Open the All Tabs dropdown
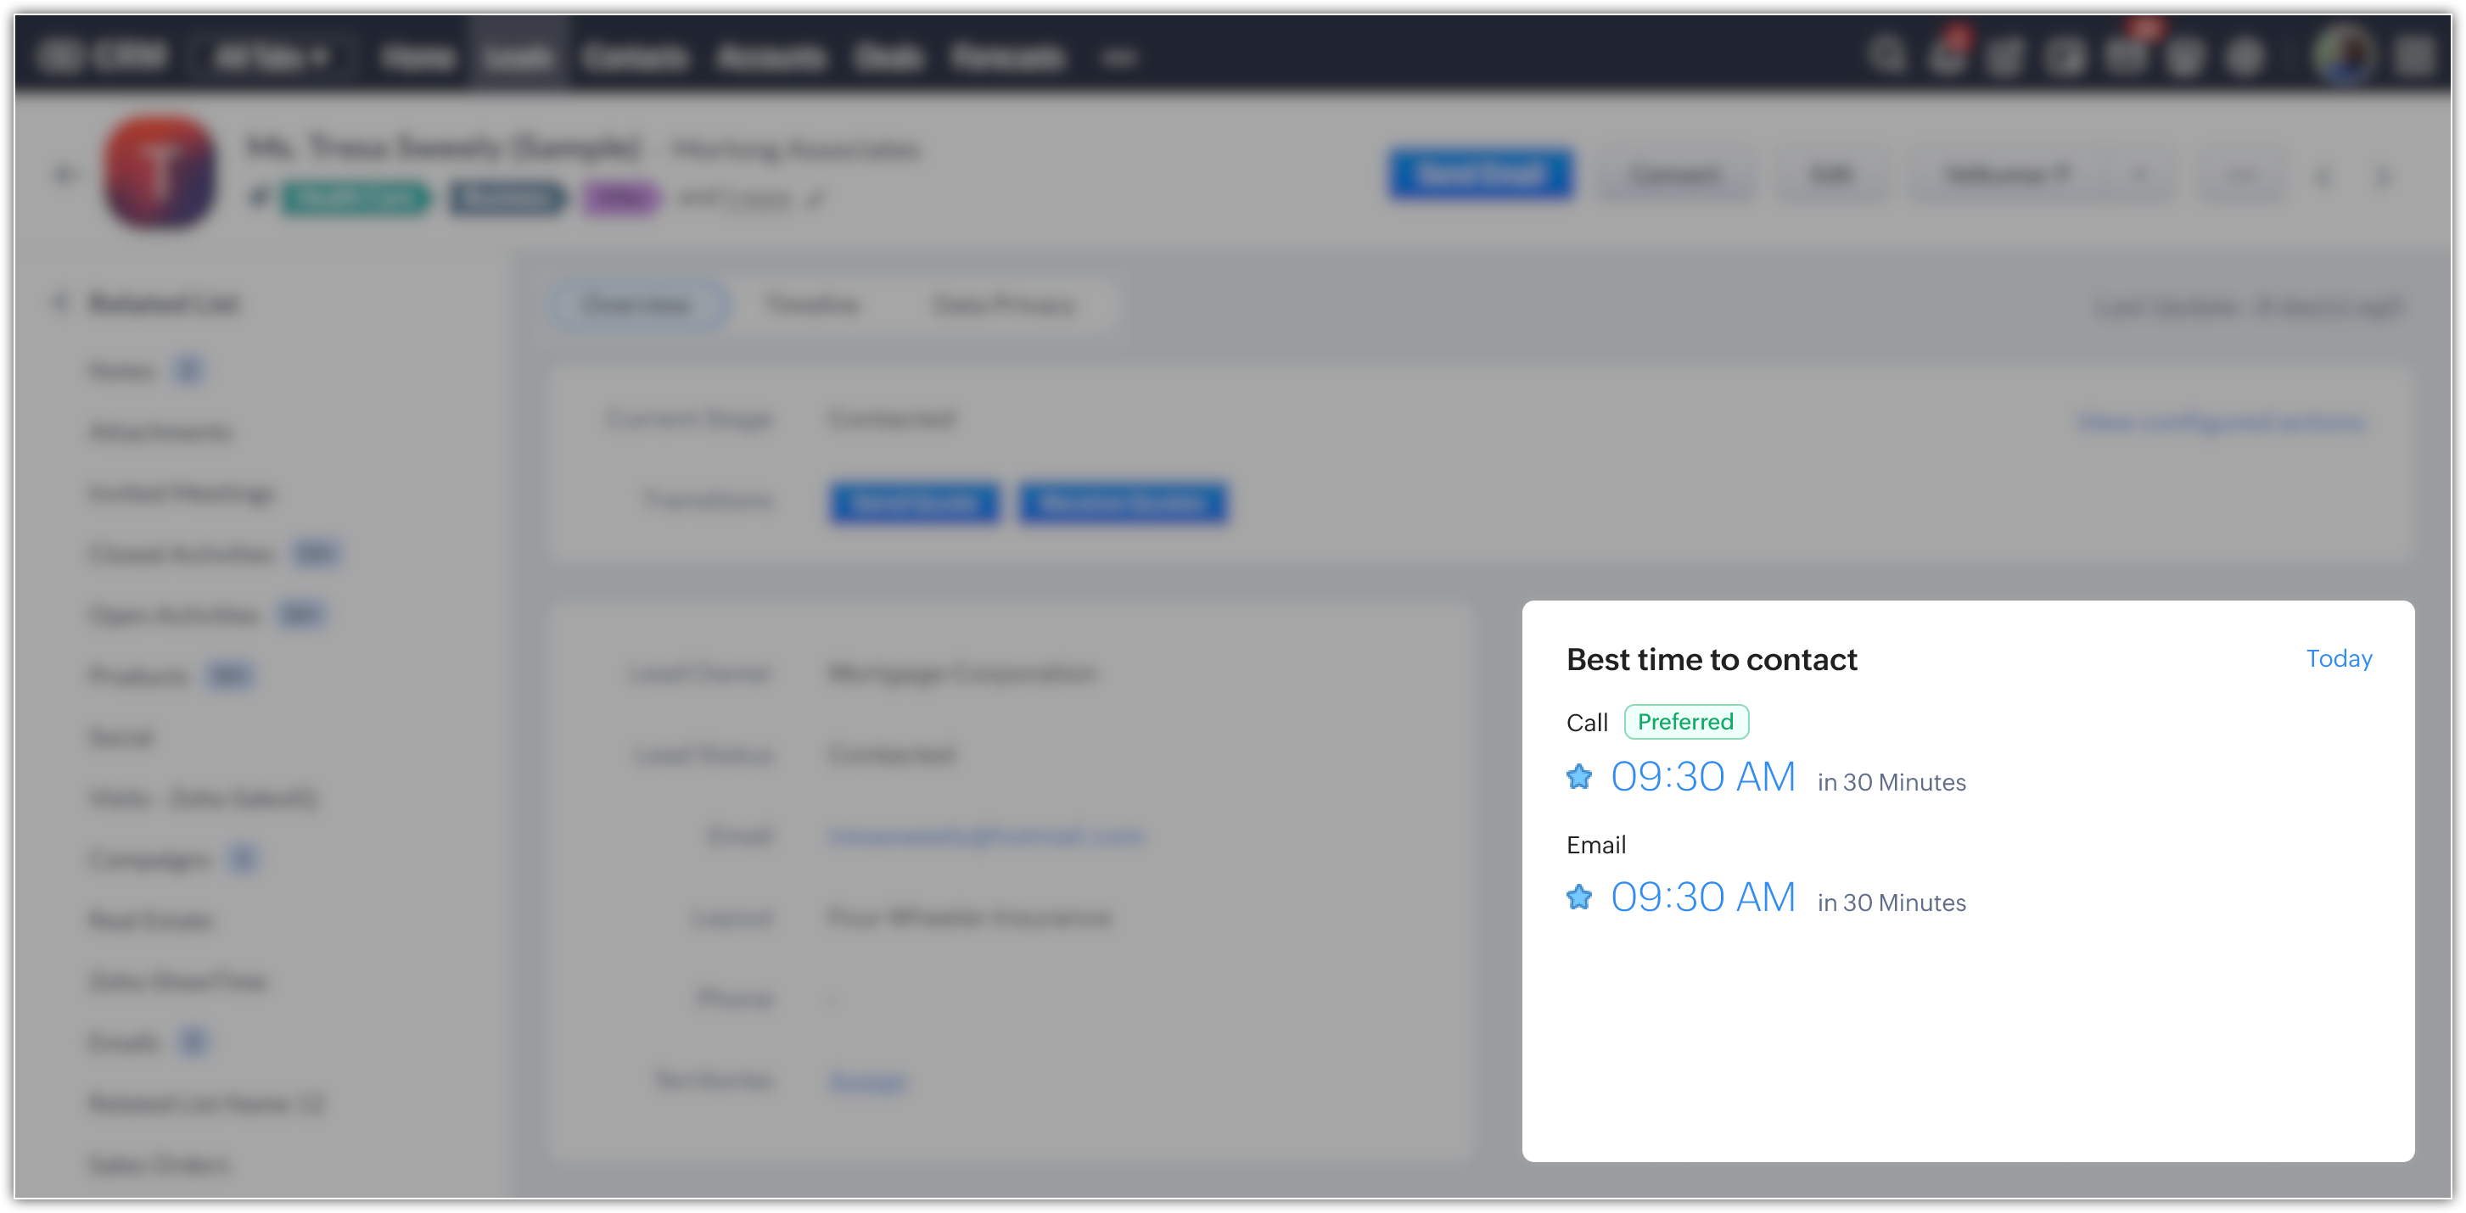This screenshot has width=2466, height=1213. click(x=271, y=58)
